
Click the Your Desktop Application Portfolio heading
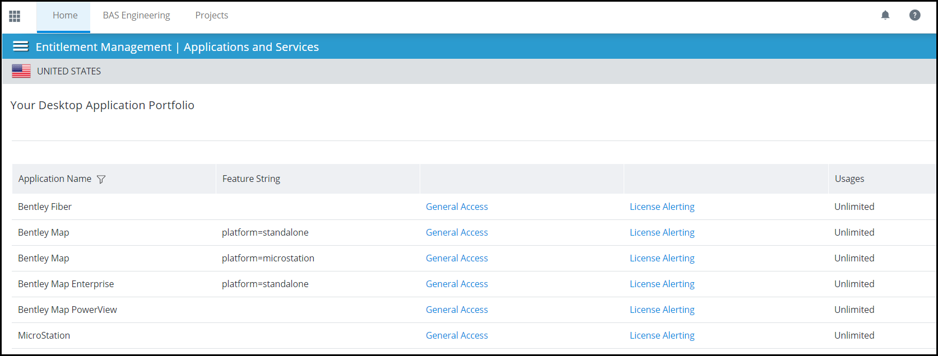click(103, 105)
